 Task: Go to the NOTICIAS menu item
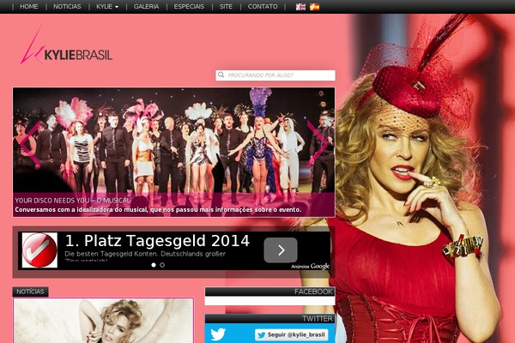click(x=67, y=6)
